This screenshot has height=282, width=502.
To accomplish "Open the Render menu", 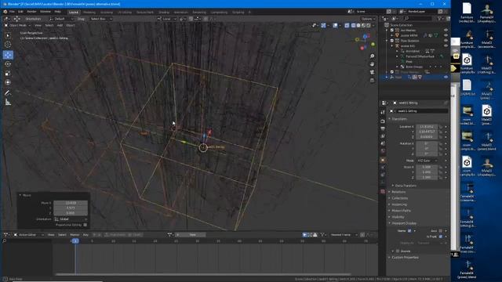I will [31, 12].
